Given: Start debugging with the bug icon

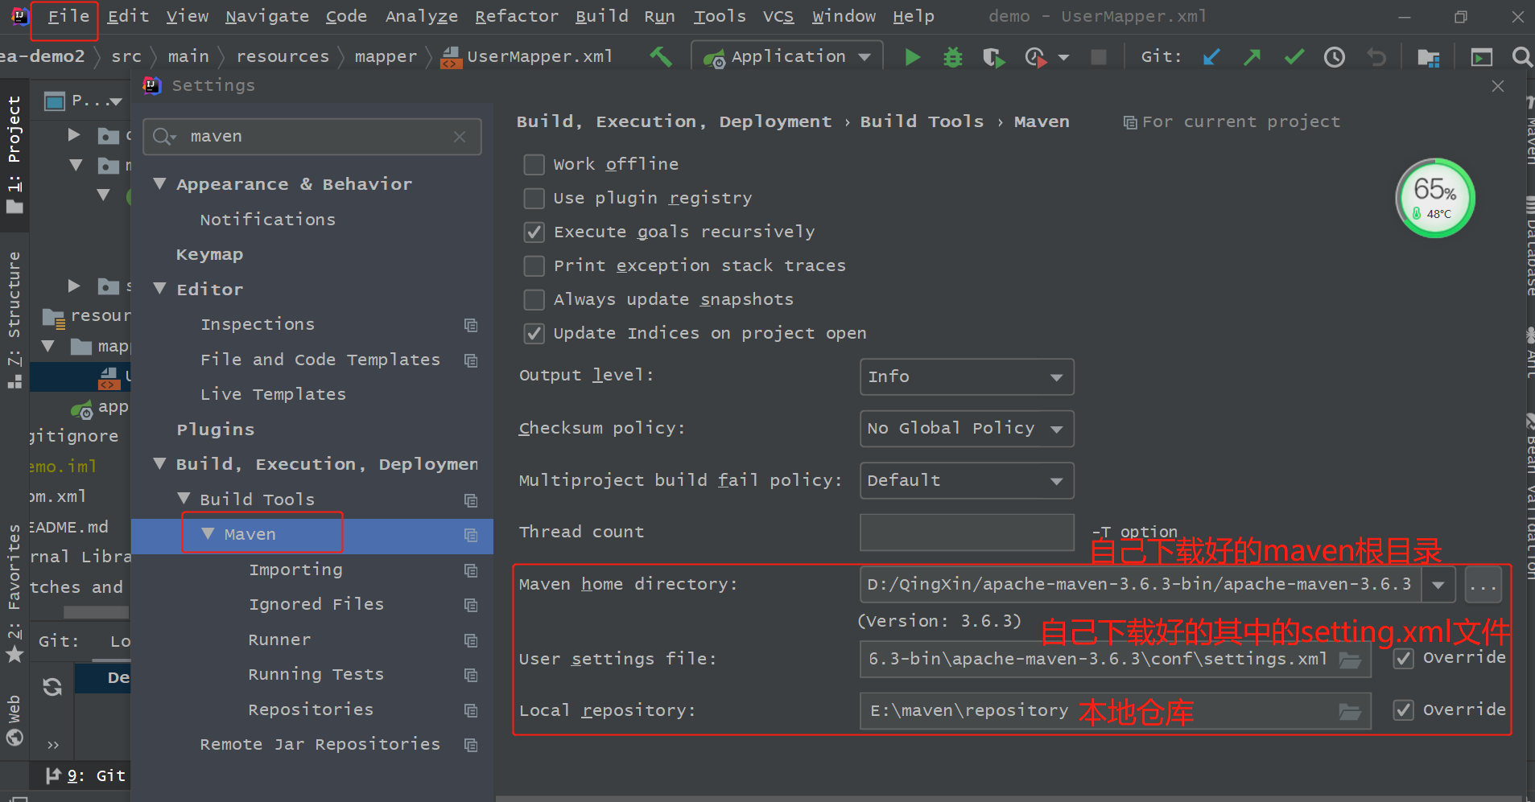Looking at the screenshot, I should click(953, 57).
